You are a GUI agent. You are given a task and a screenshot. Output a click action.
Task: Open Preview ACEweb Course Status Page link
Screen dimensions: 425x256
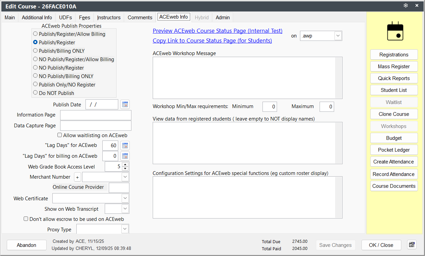coord(218,31)
